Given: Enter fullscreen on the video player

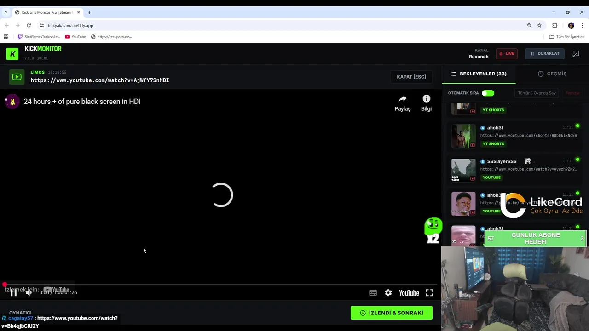Looking at the screenshot, I should pos(429,293).
